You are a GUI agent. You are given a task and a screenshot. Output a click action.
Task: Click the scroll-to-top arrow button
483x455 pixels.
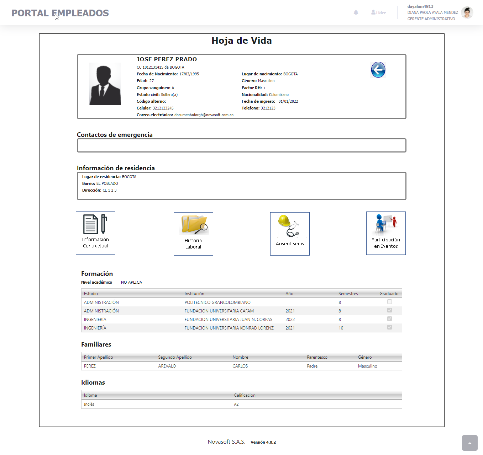click(469, 443)
